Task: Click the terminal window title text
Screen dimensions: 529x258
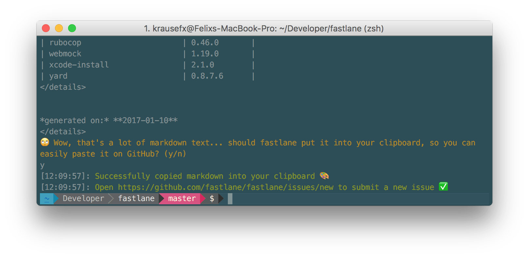Action: coord(264,28)
